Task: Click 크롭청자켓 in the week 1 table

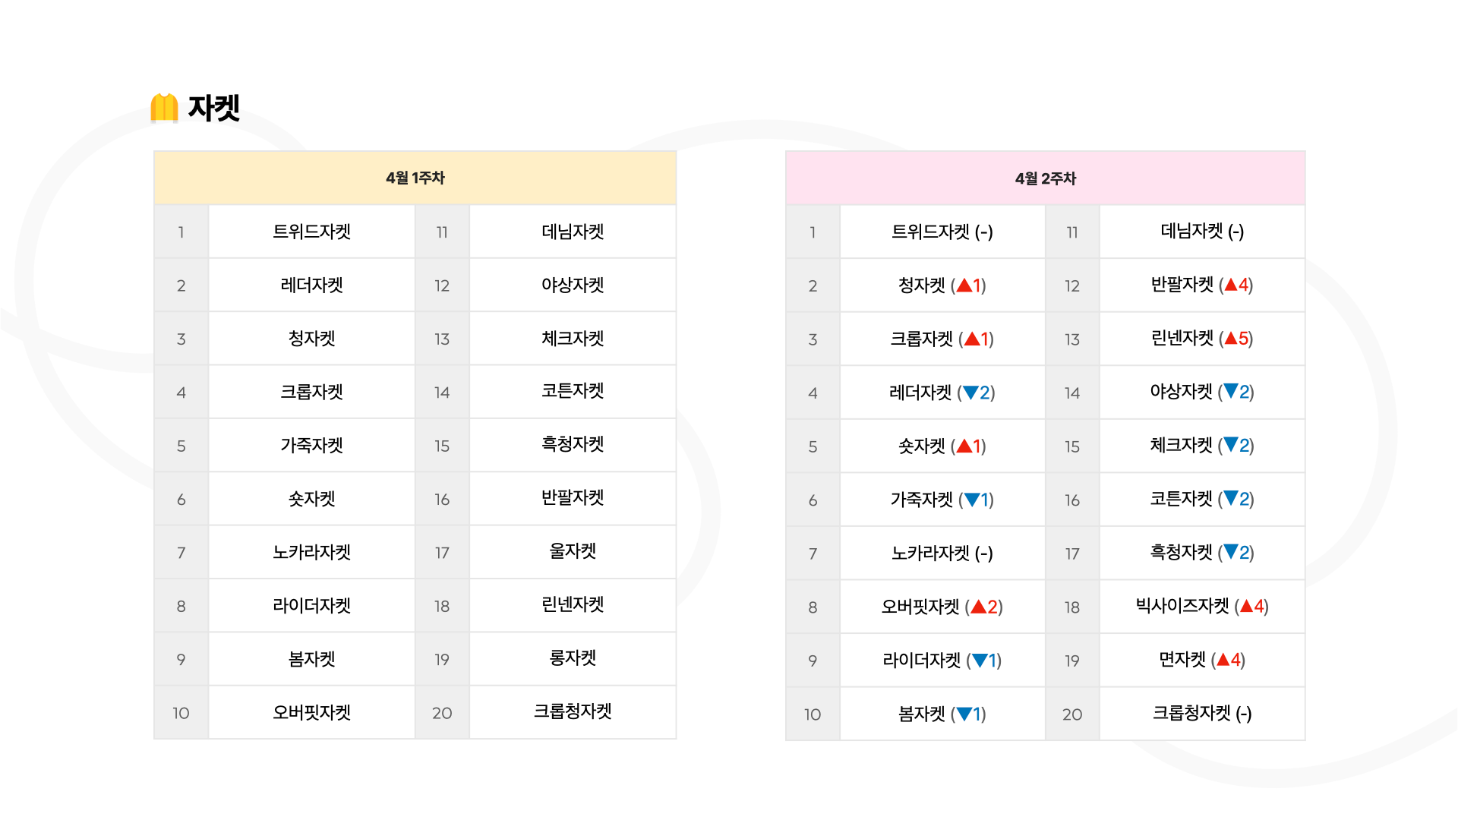Action: [573, 712]
